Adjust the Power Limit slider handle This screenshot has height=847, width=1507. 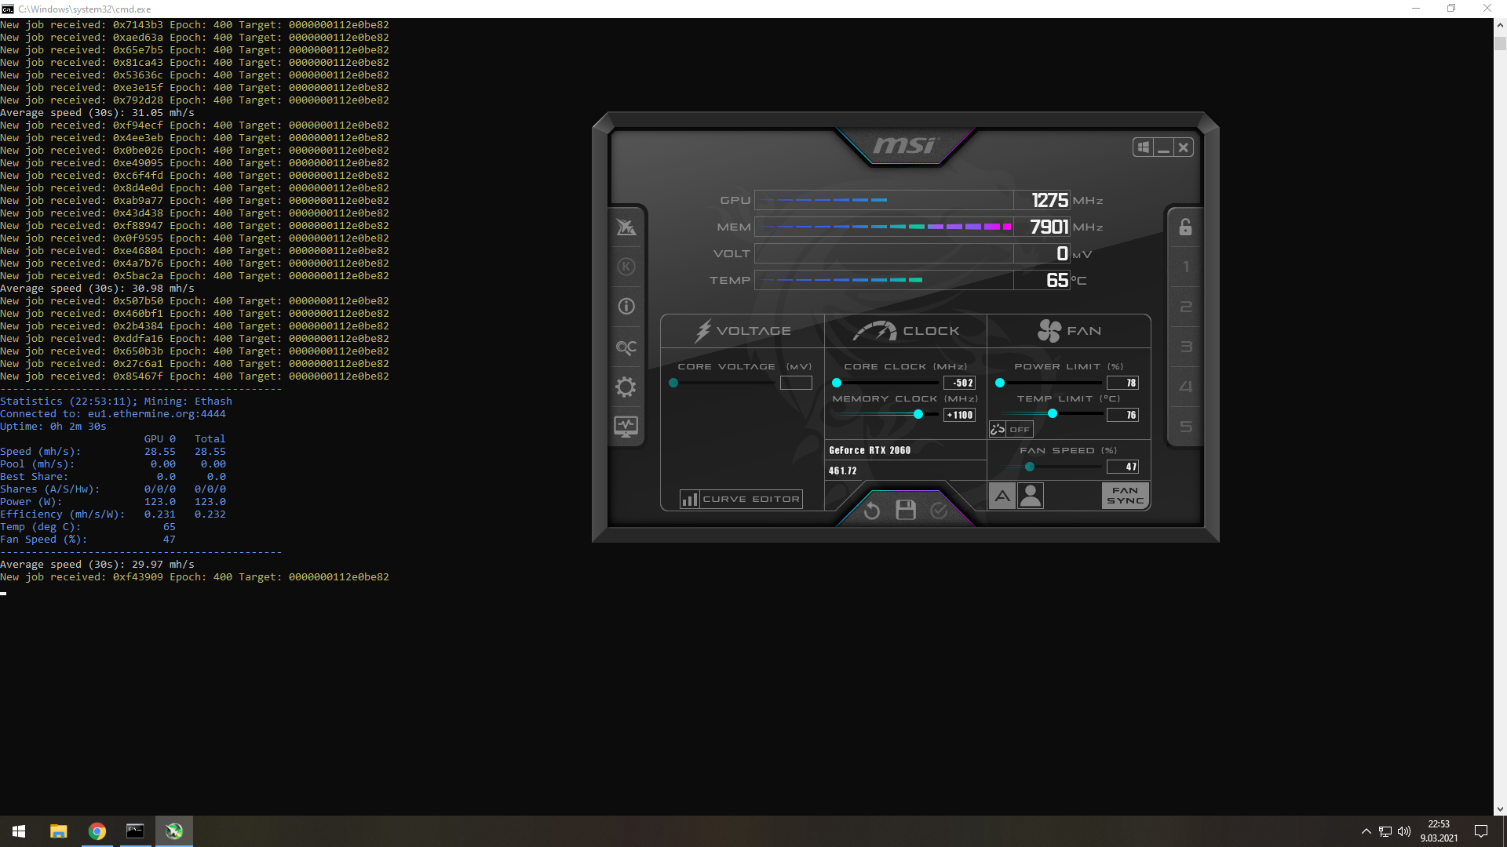[1000, 383]
